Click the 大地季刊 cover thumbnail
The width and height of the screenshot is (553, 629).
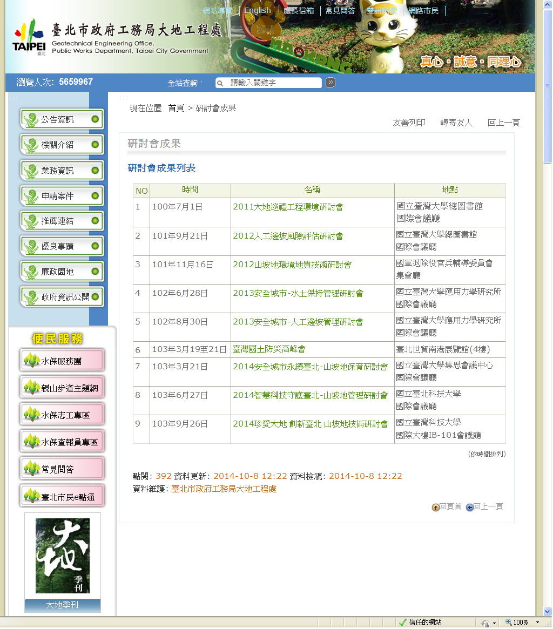click(63, 556)
